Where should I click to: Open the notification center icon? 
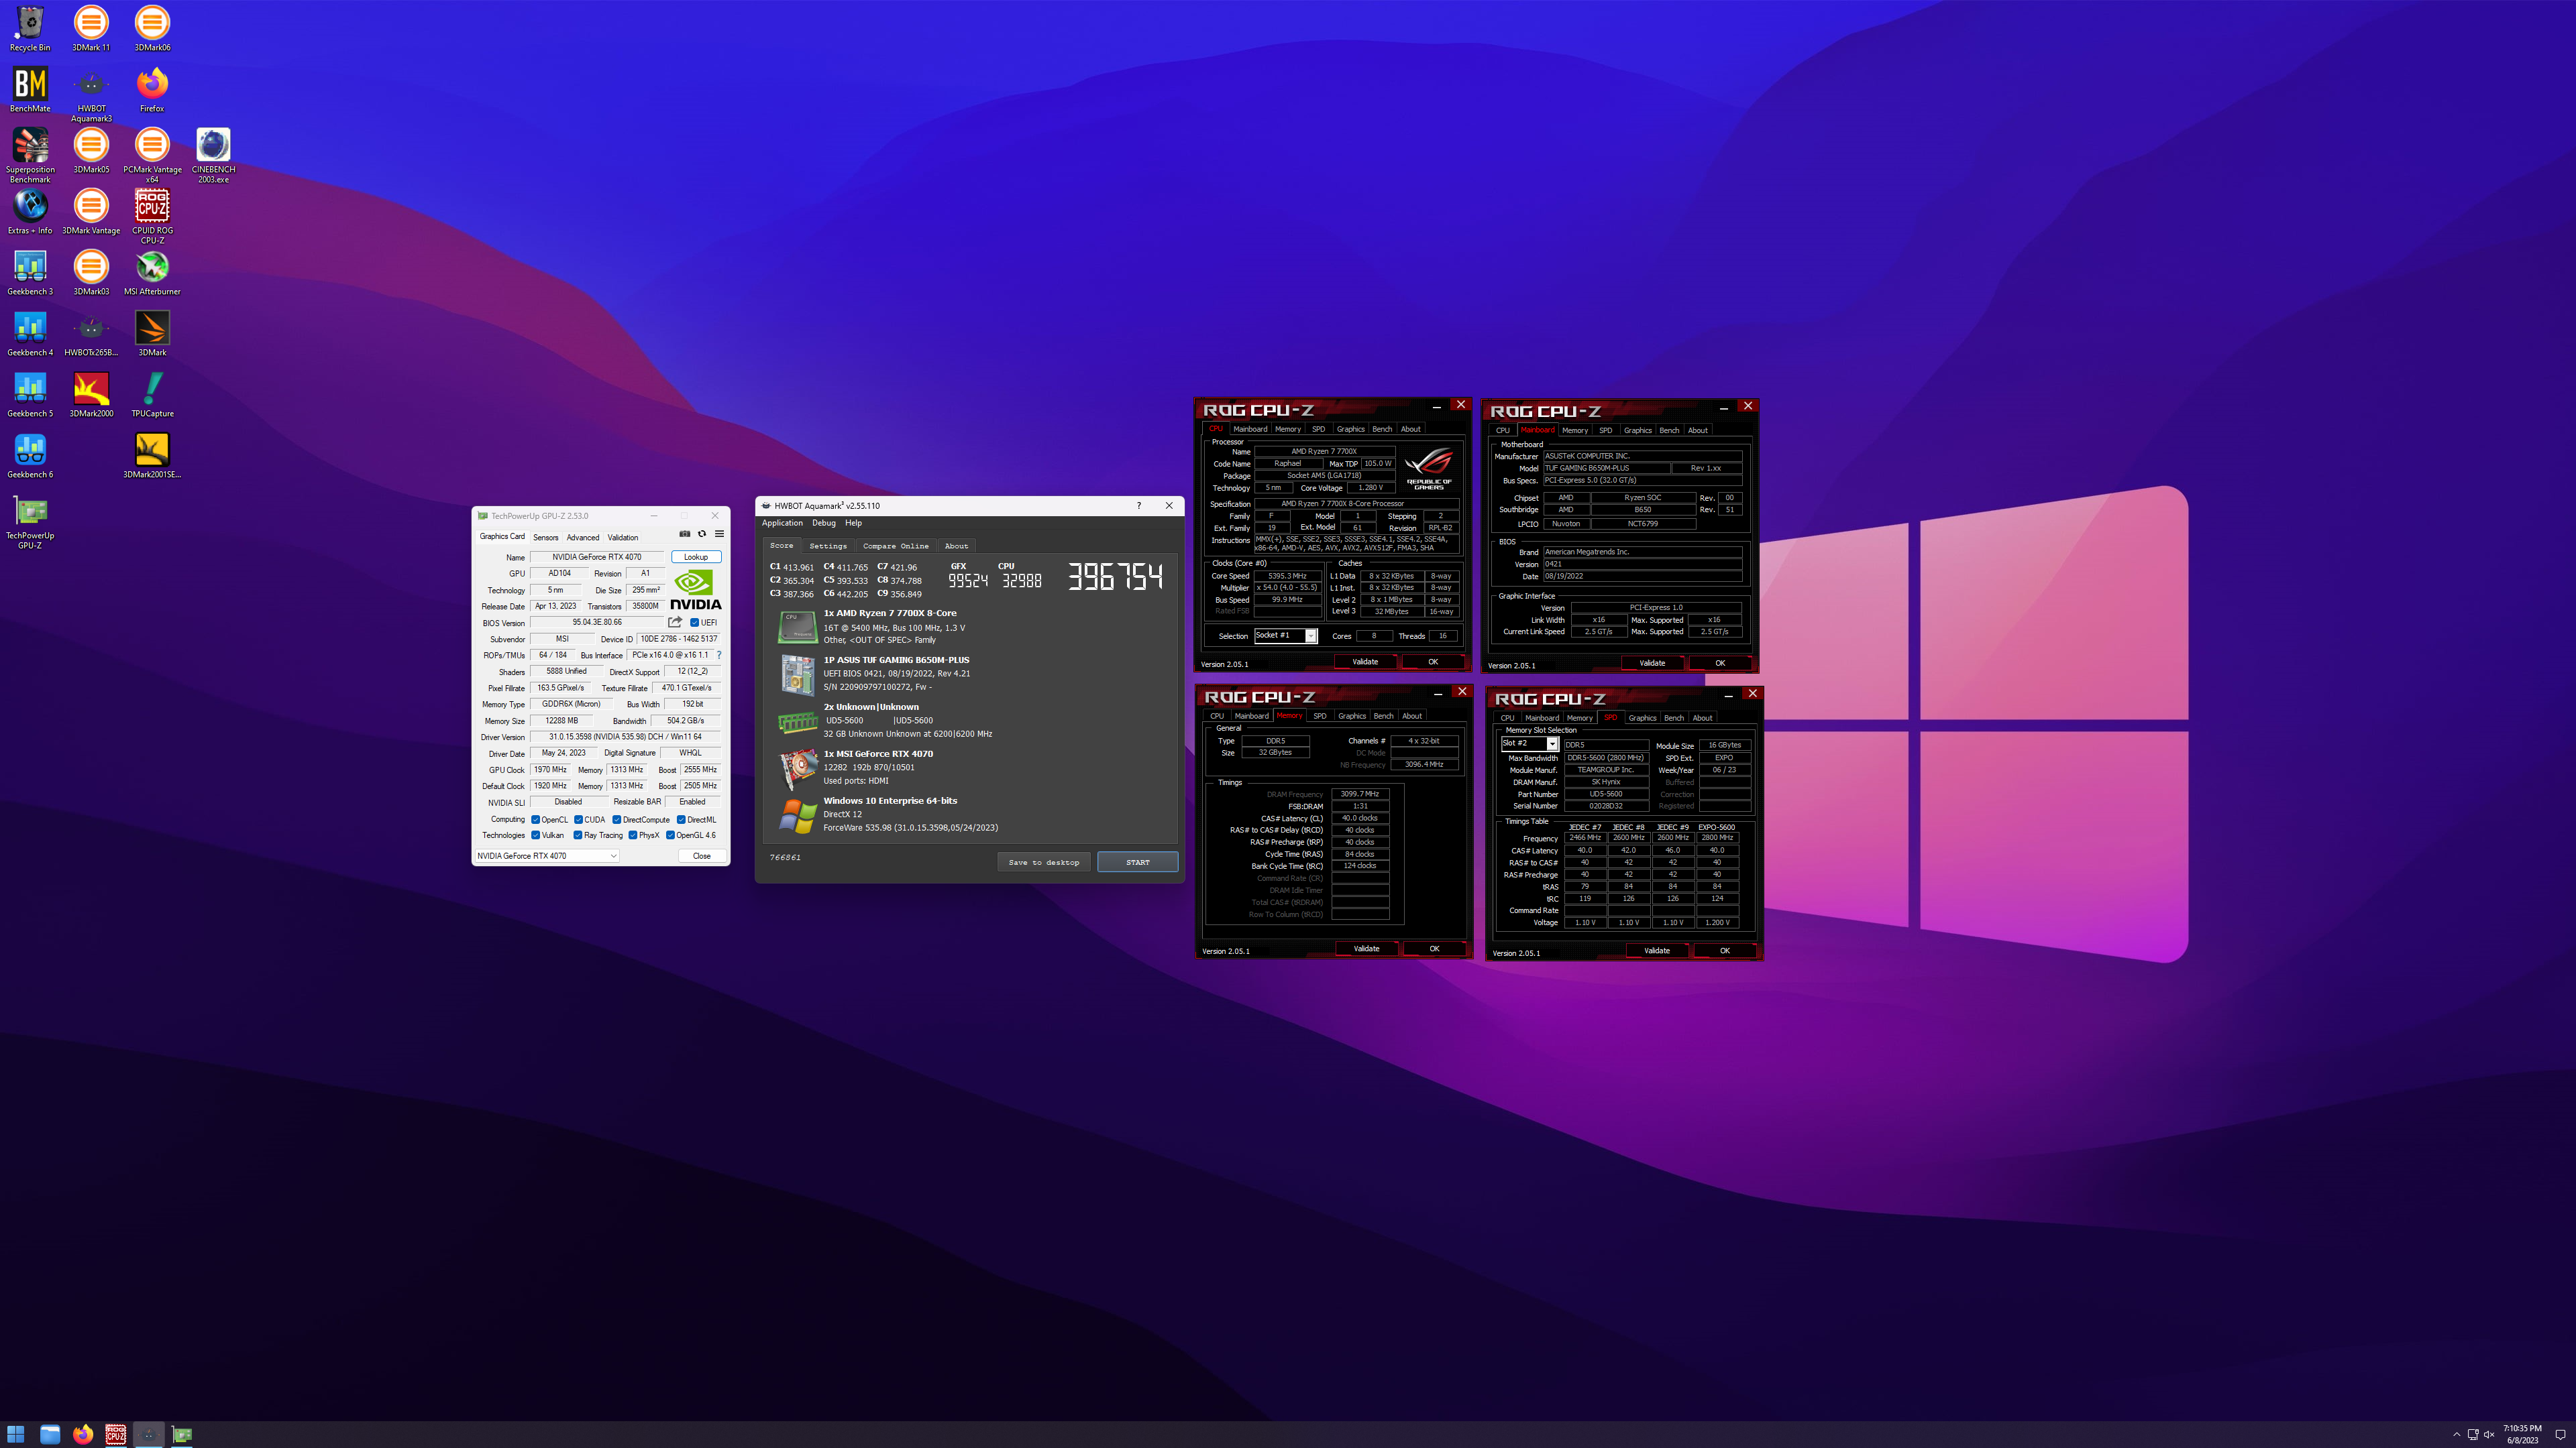click(x=2560, y=1435)
